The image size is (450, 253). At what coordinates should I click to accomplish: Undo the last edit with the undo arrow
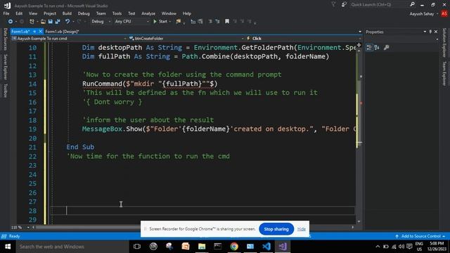[x=67, y=22]
